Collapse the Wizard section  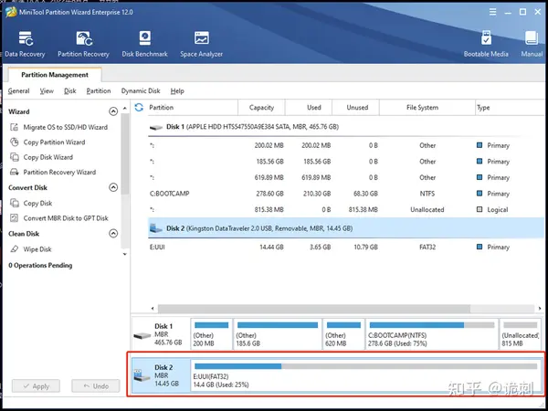tap(113, 111)
